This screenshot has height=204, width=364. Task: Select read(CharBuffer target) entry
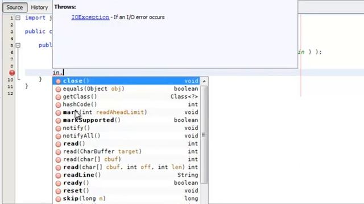point(126,151)
